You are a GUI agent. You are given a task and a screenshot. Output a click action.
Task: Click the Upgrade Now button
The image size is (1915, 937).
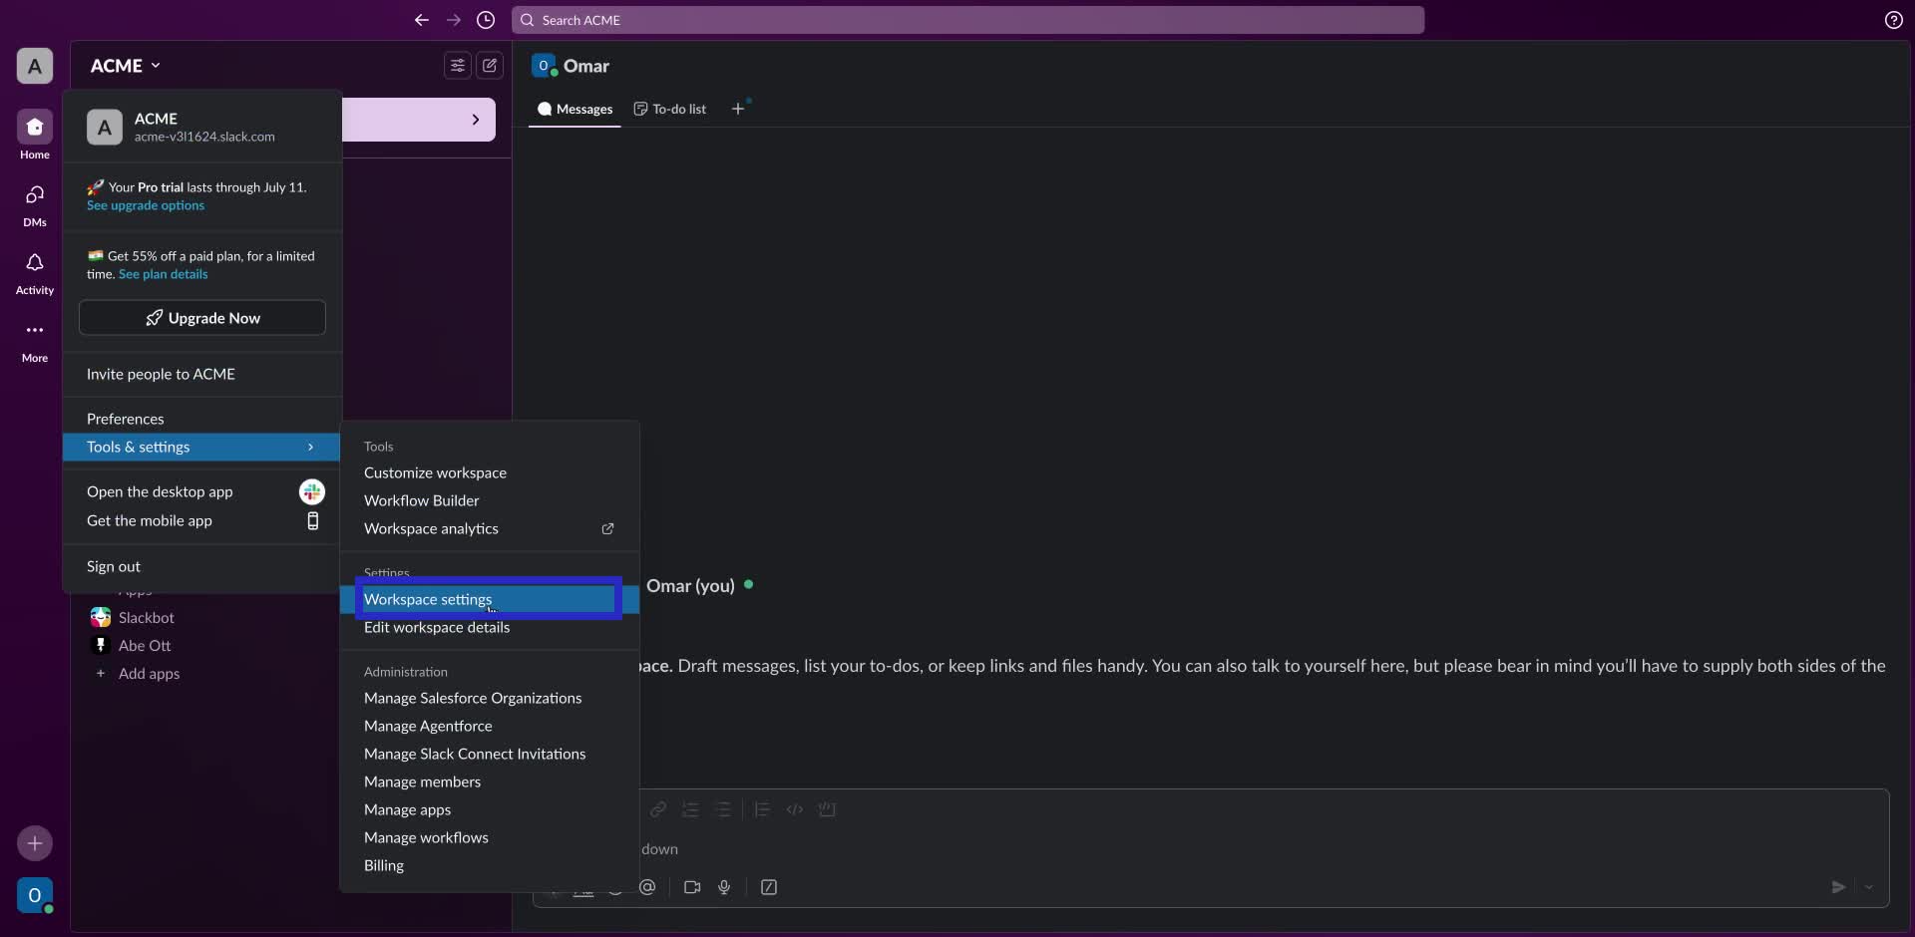pos(201,317)
